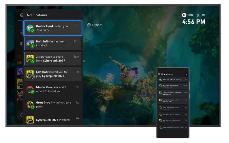229x143 pixels.
Task: Tap game clips ready notification on the phone
Action: pos(173,93)
